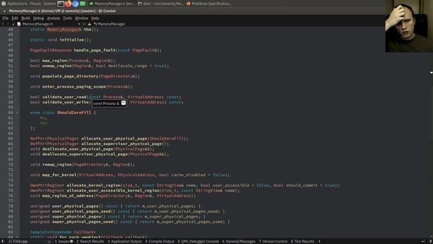Click remap_region on line 70

tap(57, 164)
